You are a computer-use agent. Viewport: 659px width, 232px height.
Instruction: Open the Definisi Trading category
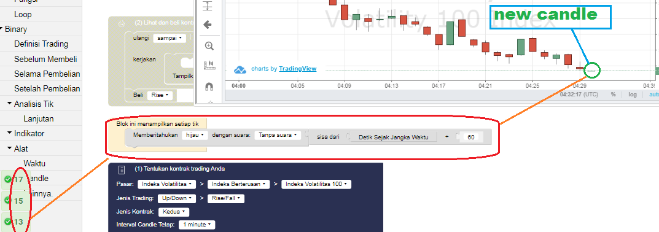[x=41, y=44]
